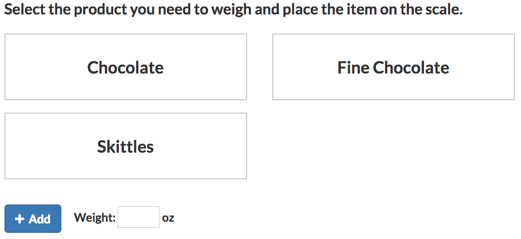Click the word Weight beside Add
This screenshot has height=239, width=521.
[x=94, y=218]
